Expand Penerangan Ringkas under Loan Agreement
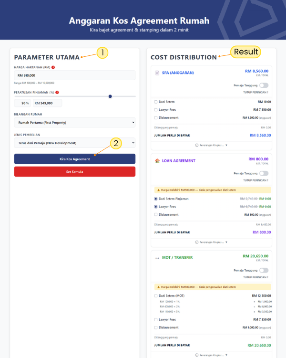The width and height of the screenshot is (286, 358). tap(212, 242)
